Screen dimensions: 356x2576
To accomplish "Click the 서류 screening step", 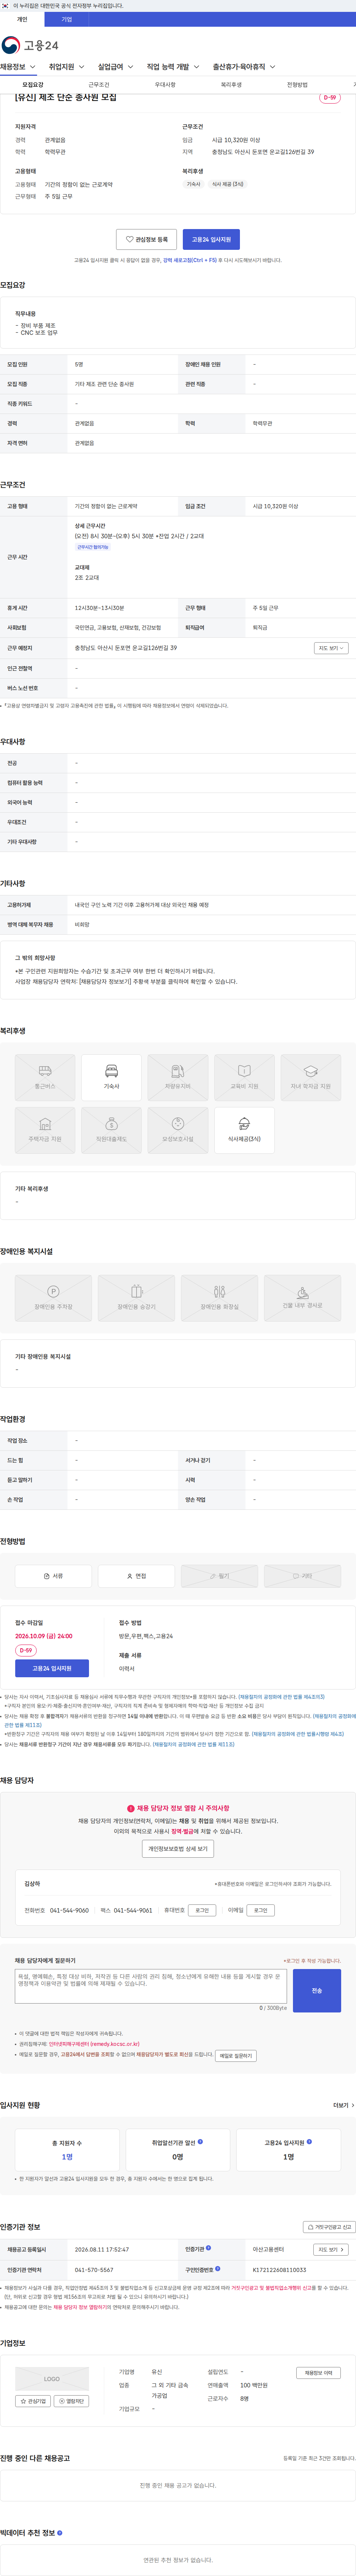I will (x=53, y=1576).
